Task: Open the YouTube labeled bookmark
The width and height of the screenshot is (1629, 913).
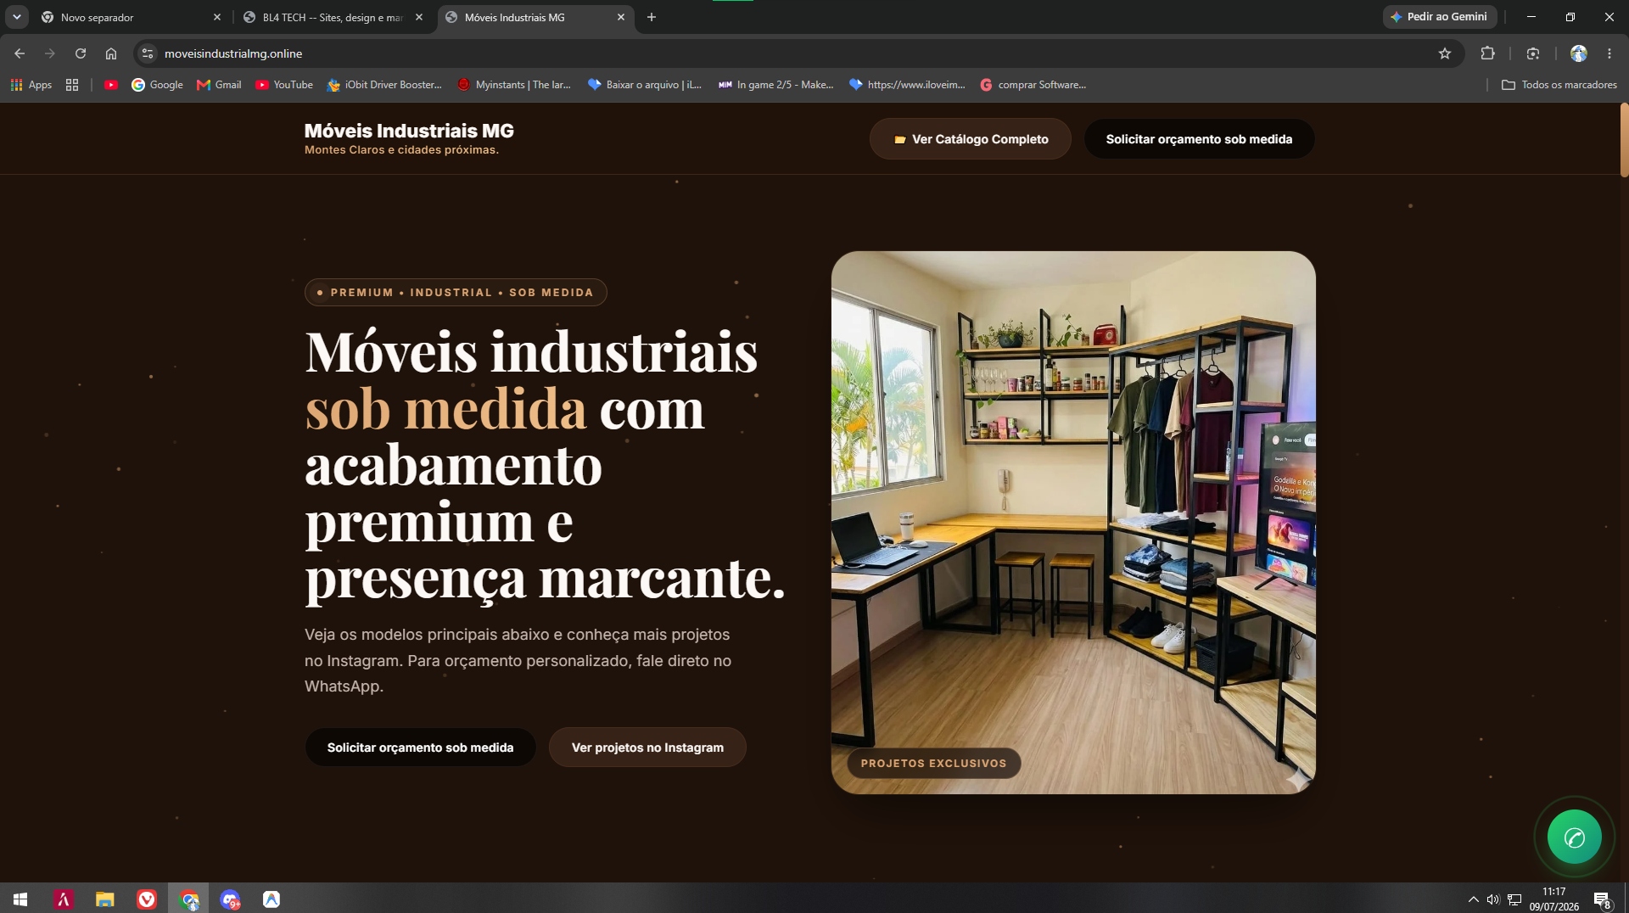Action: [x=284, y=85]
